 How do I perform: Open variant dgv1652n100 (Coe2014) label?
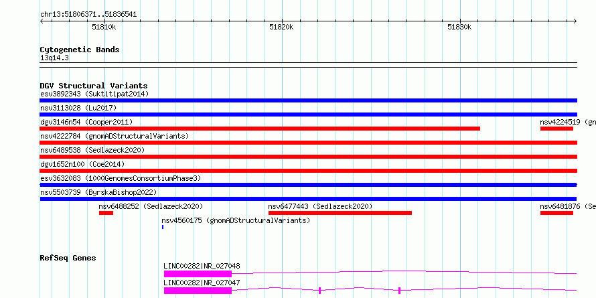[x=82, y=164]
